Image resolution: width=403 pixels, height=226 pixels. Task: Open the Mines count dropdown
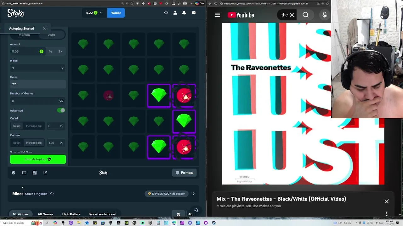click(38, 68)
